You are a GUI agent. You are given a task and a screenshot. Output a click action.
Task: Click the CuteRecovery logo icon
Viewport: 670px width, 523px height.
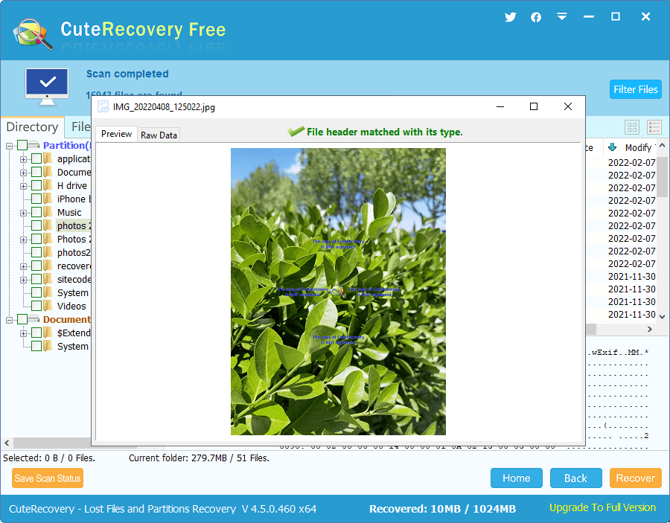coord(33,34)
